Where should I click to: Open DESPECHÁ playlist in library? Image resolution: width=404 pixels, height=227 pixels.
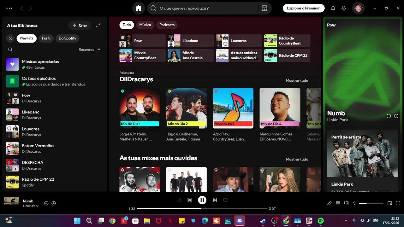pyautogui.click(x=54, y=165)
